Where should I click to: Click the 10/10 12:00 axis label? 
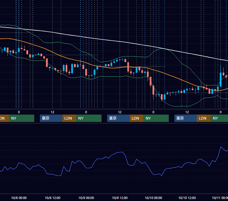[x=187, y=198]
